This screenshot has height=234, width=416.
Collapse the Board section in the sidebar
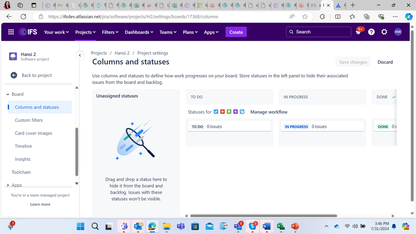[8, 94]
